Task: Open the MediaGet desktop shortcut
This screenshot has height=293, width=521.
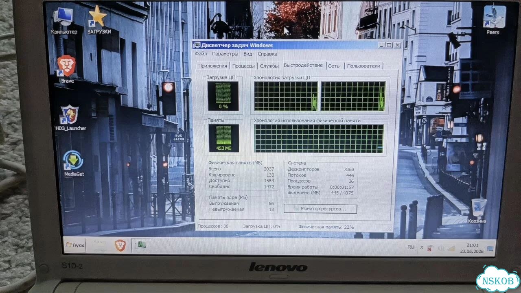Action: [x=74, y=164]
